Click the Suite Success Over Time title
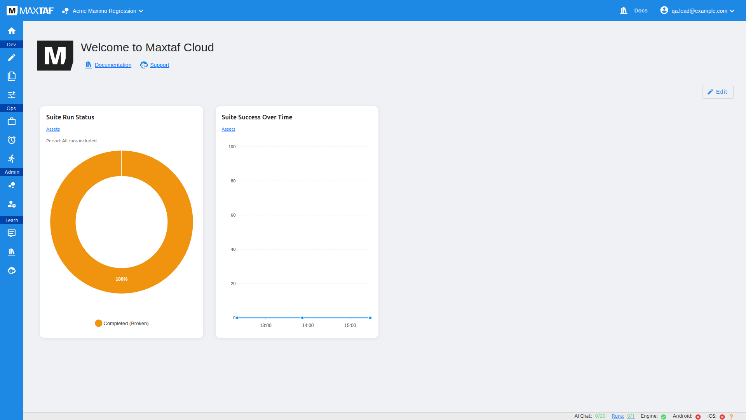 point(257,117)
